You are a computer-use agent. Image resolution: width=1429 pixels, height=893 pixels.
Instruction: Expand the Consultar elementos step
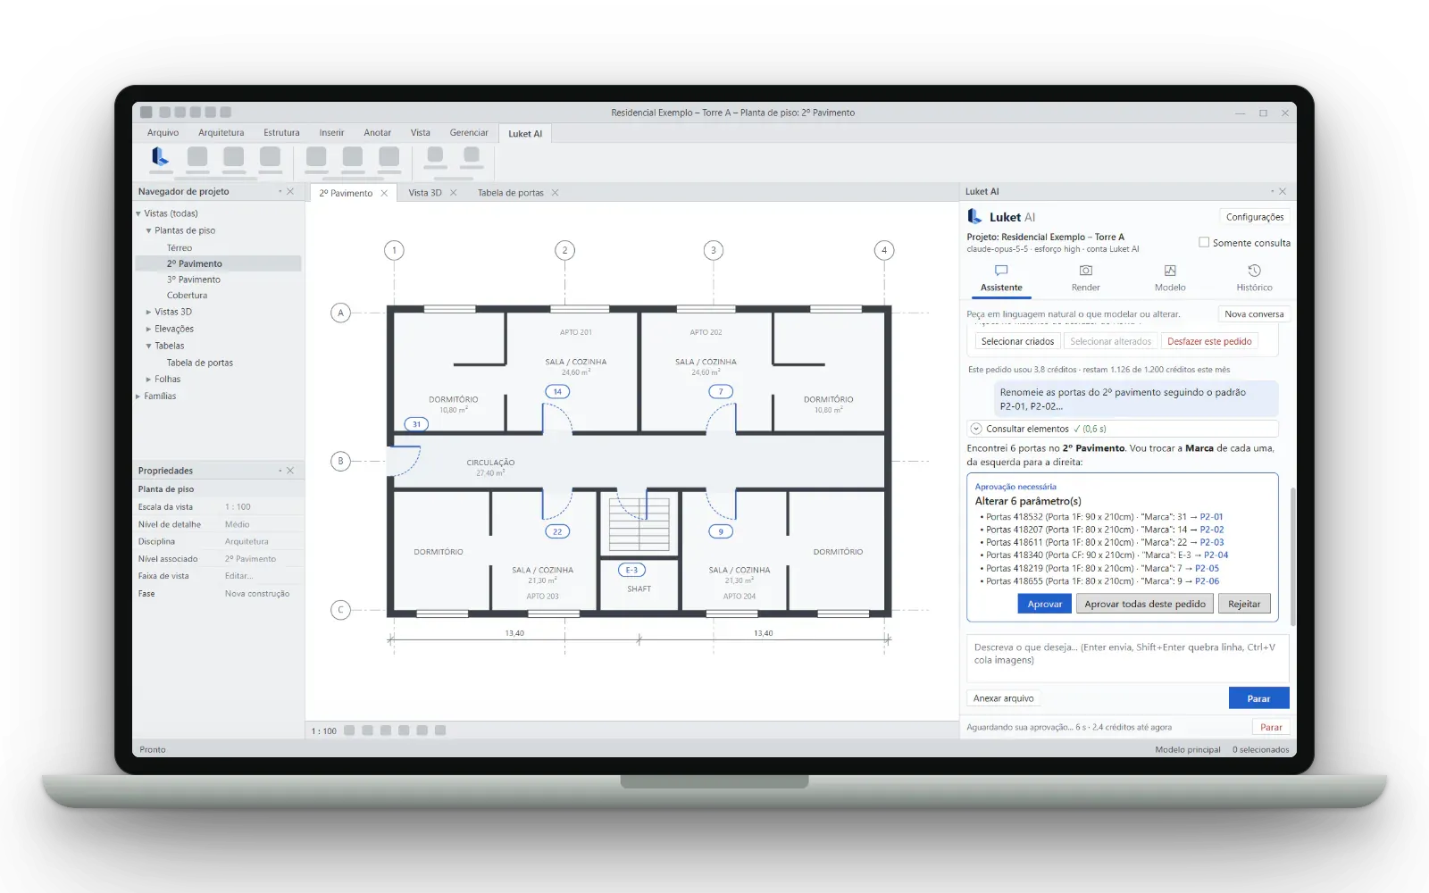pos(976,429)
